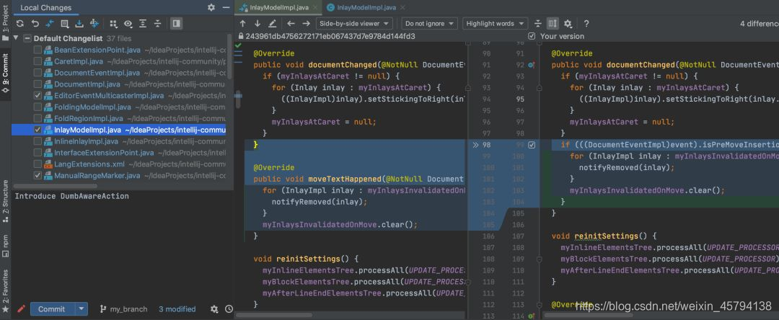Open commit options gear icon
This screenshot has height=320, width=779.
click(214, 308)
